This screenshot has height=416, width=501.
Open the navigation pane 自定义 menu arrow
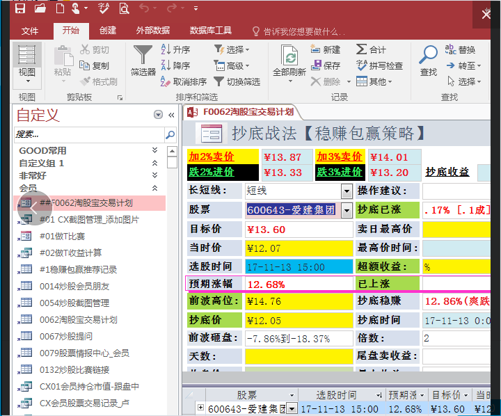pyautogui.click(x=158, y=114)
